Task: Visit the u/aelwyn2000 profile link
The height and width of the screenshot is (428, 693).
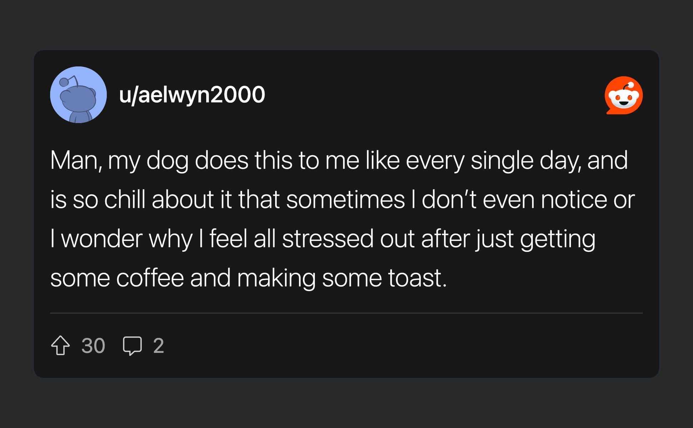Action: [192, 95]
